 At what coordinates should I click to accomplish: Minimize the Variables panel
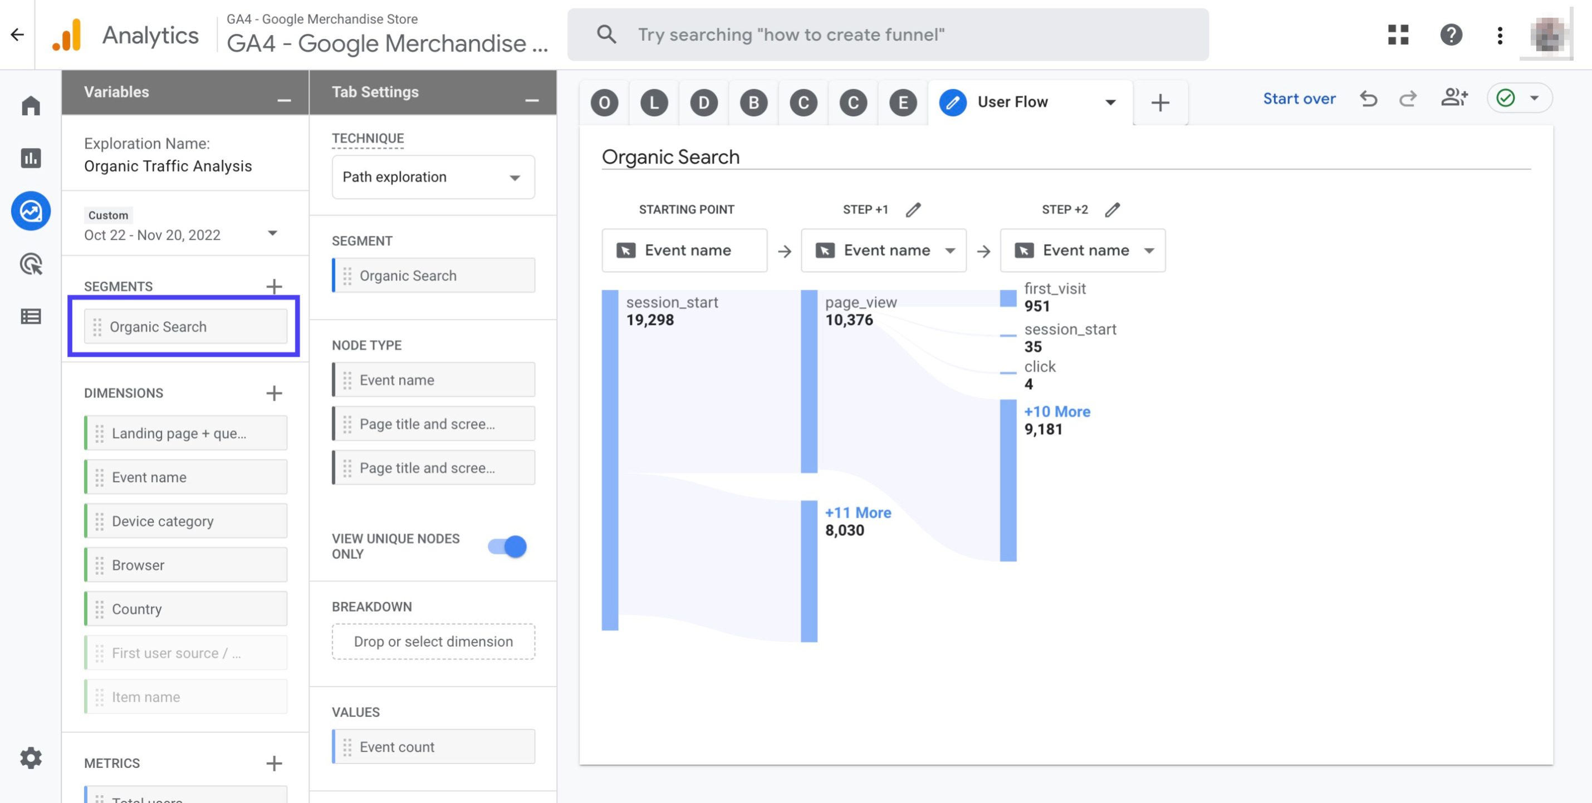tap(283, 100)
